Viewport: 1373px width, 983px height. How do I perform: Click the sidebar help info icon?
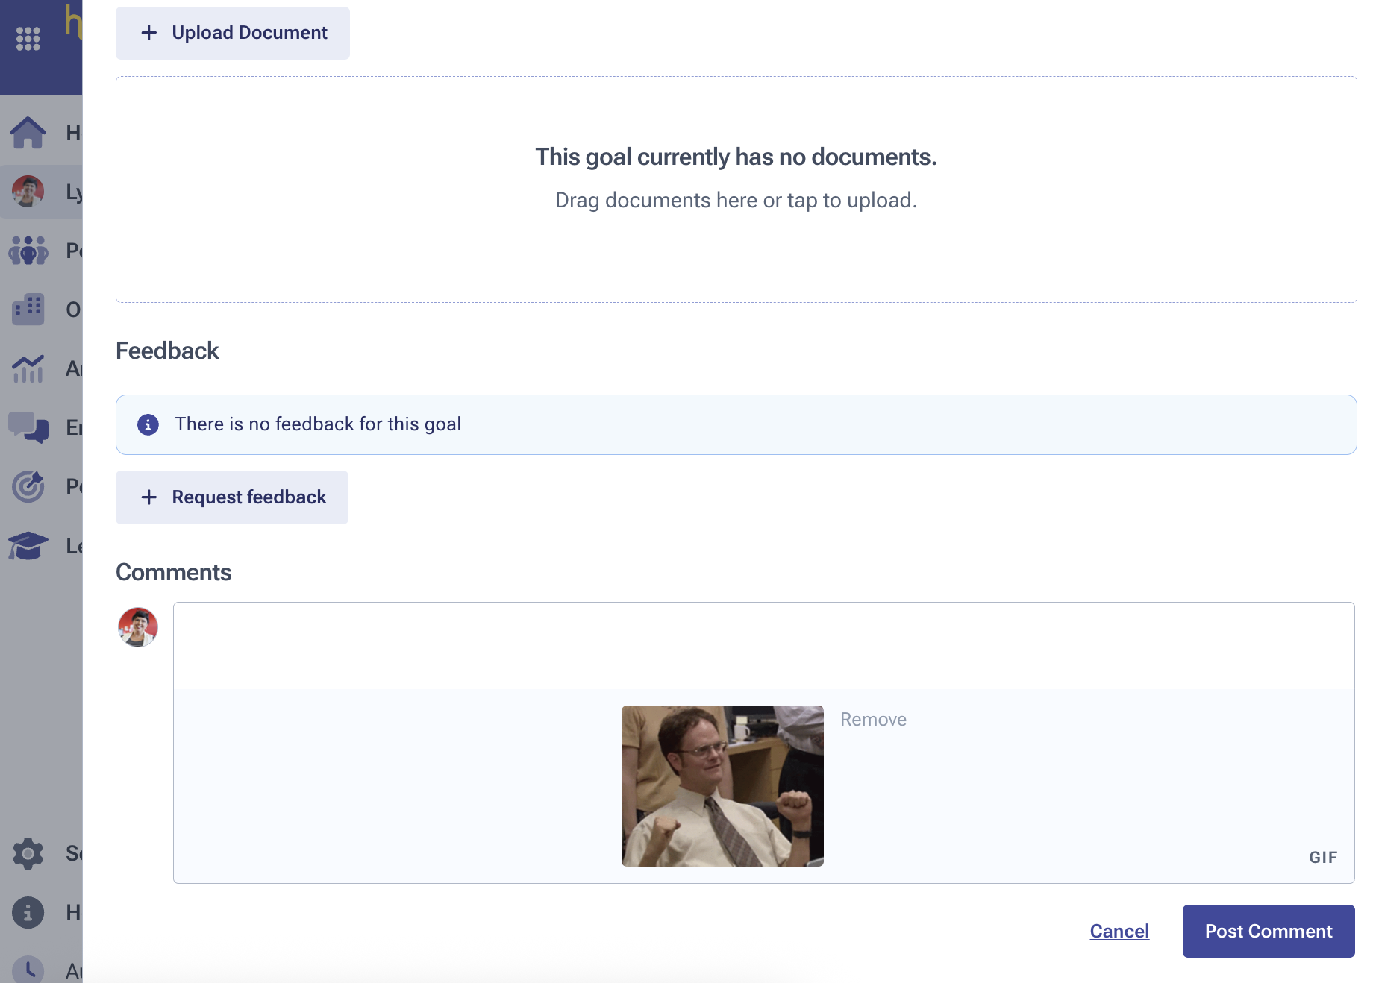click(x=28, y=912)
